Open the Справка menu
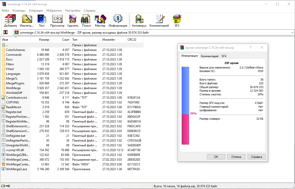This screenshot has width=295, height=189. coord(90,11)
